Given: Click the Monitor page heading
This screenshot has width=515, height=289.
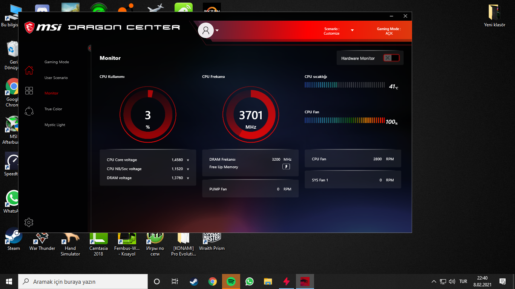Looking at the screenshot, I should (x=110, y=58).
